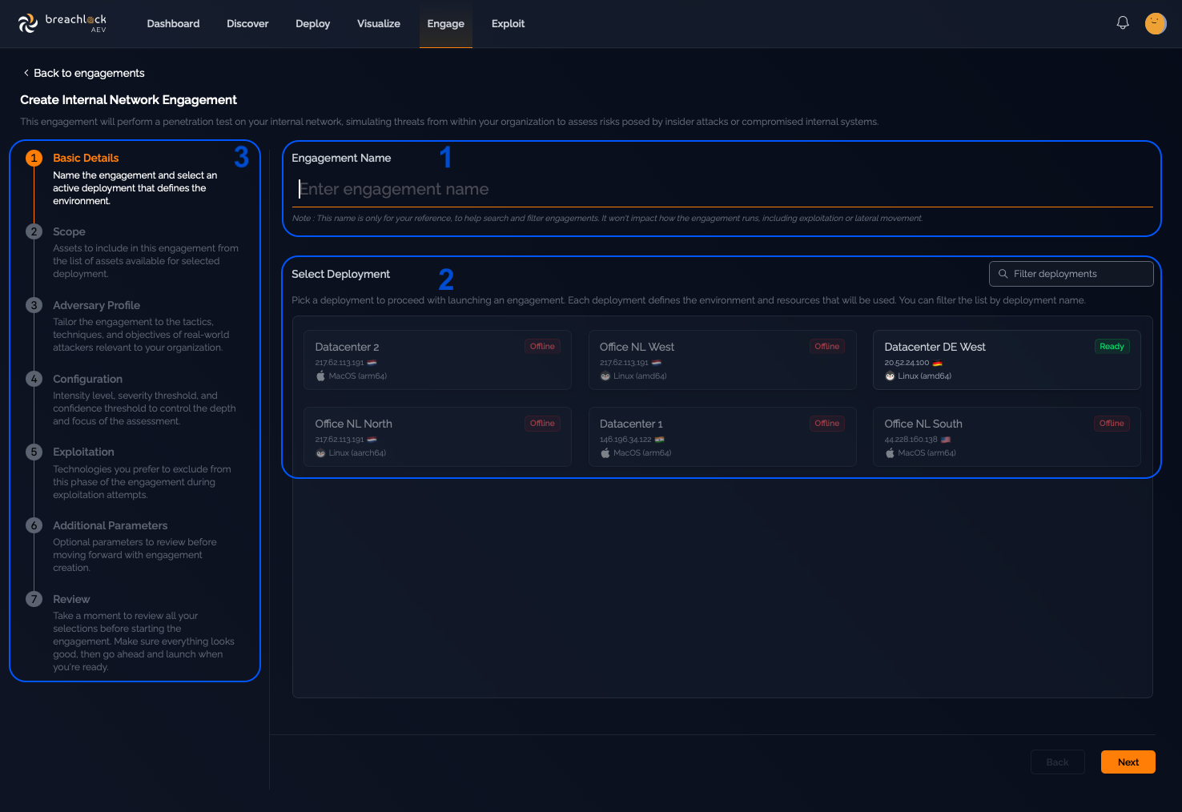
Task: Click the Offline badge on Datacenter 2
Action: [542, 347]
